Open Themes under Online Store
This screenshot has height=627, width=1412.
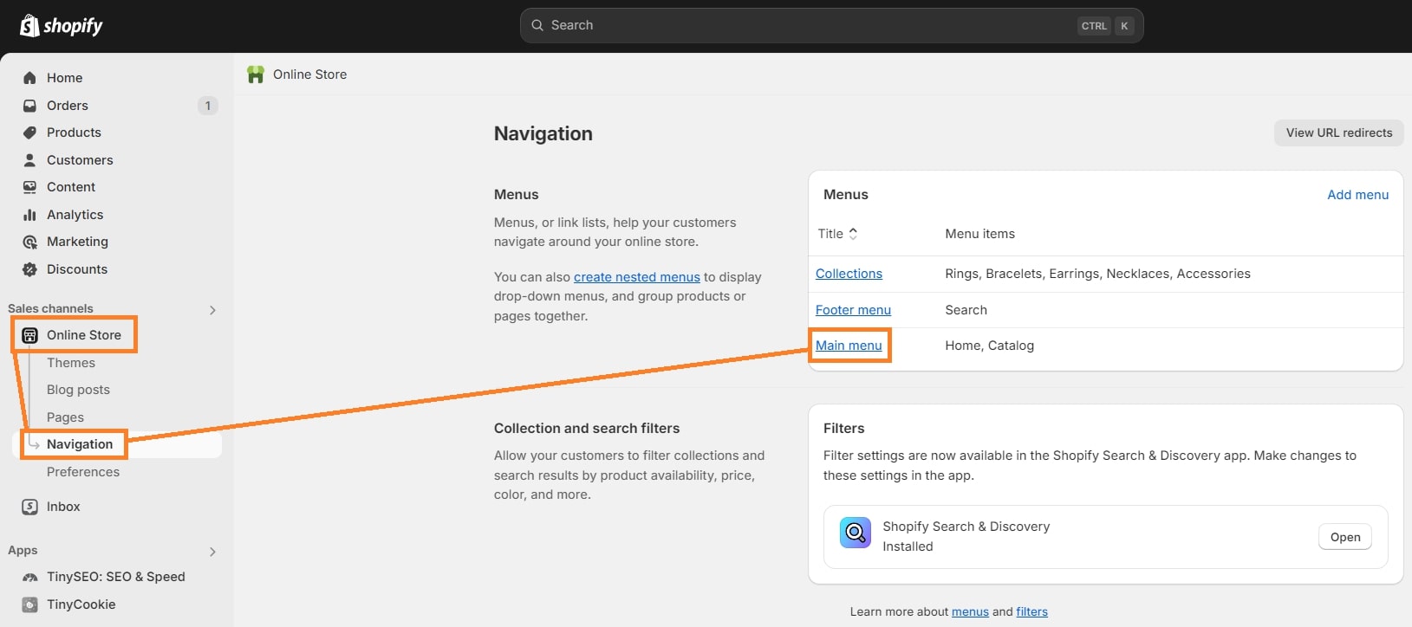pyautogui.click(x=71, y=363)
